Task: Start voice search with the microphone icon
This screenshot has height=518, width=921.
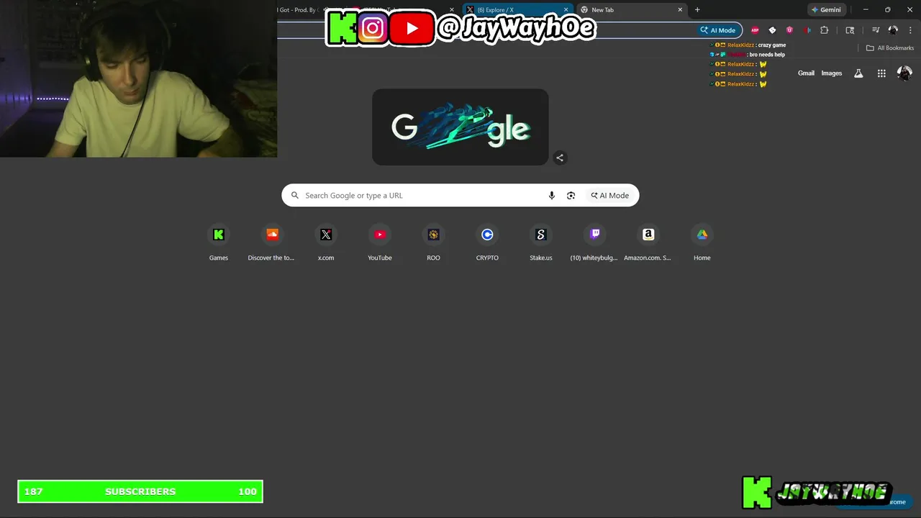Action: point(552,196)
